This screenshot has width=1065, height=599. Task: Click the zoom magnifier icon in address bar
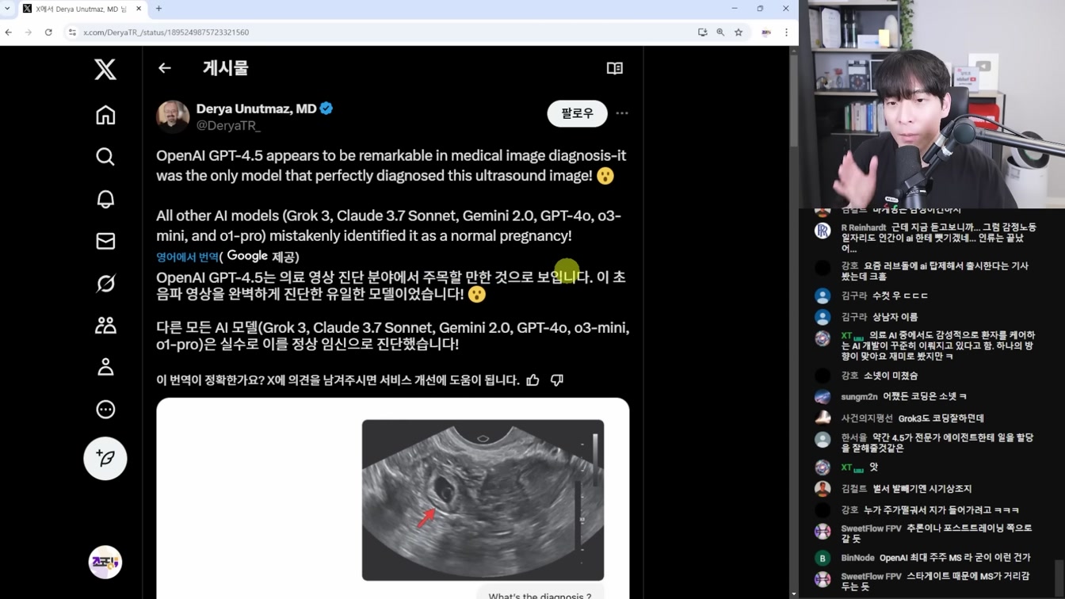(x=720, y=32)
